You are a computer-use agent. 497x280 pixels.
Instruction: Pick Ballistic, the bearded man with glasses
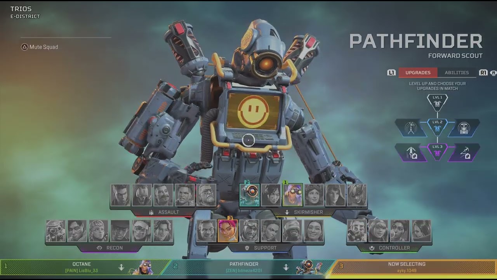206,195
